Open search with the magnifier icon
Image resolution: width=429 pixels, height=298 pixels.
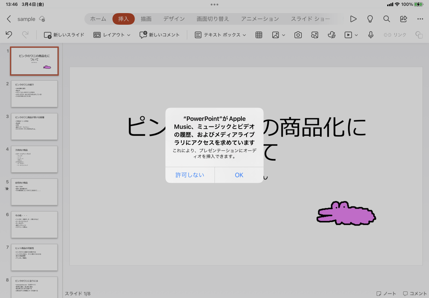pos(386,19)
